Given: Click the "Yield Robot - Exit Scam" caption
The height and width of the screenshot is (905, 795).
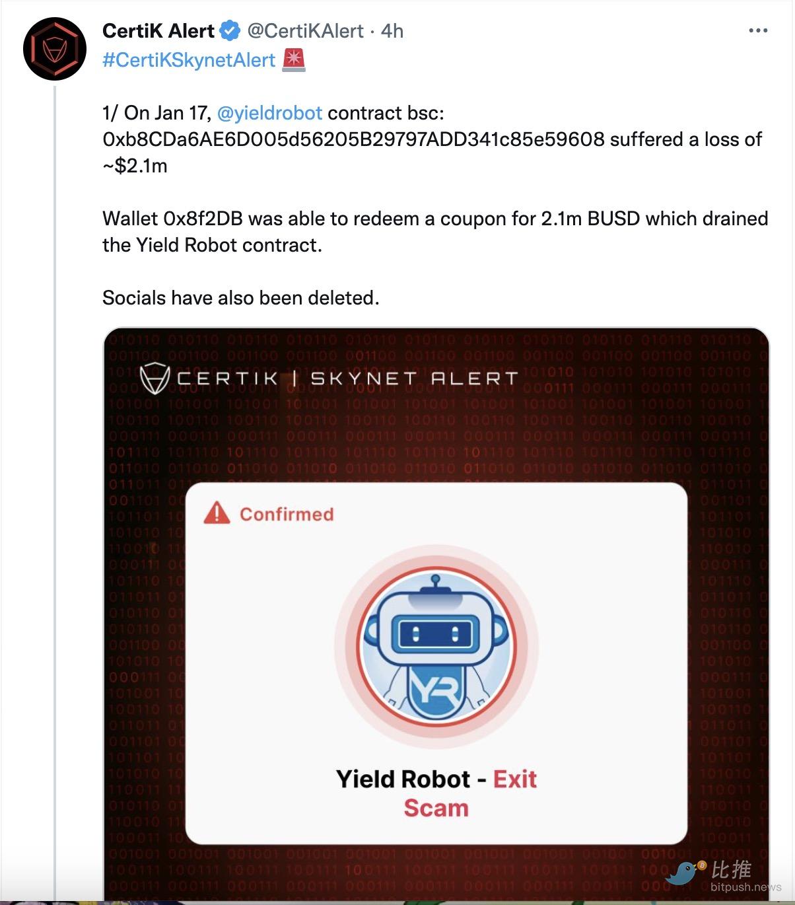Looking at the screenshot, I should point(436,793).
